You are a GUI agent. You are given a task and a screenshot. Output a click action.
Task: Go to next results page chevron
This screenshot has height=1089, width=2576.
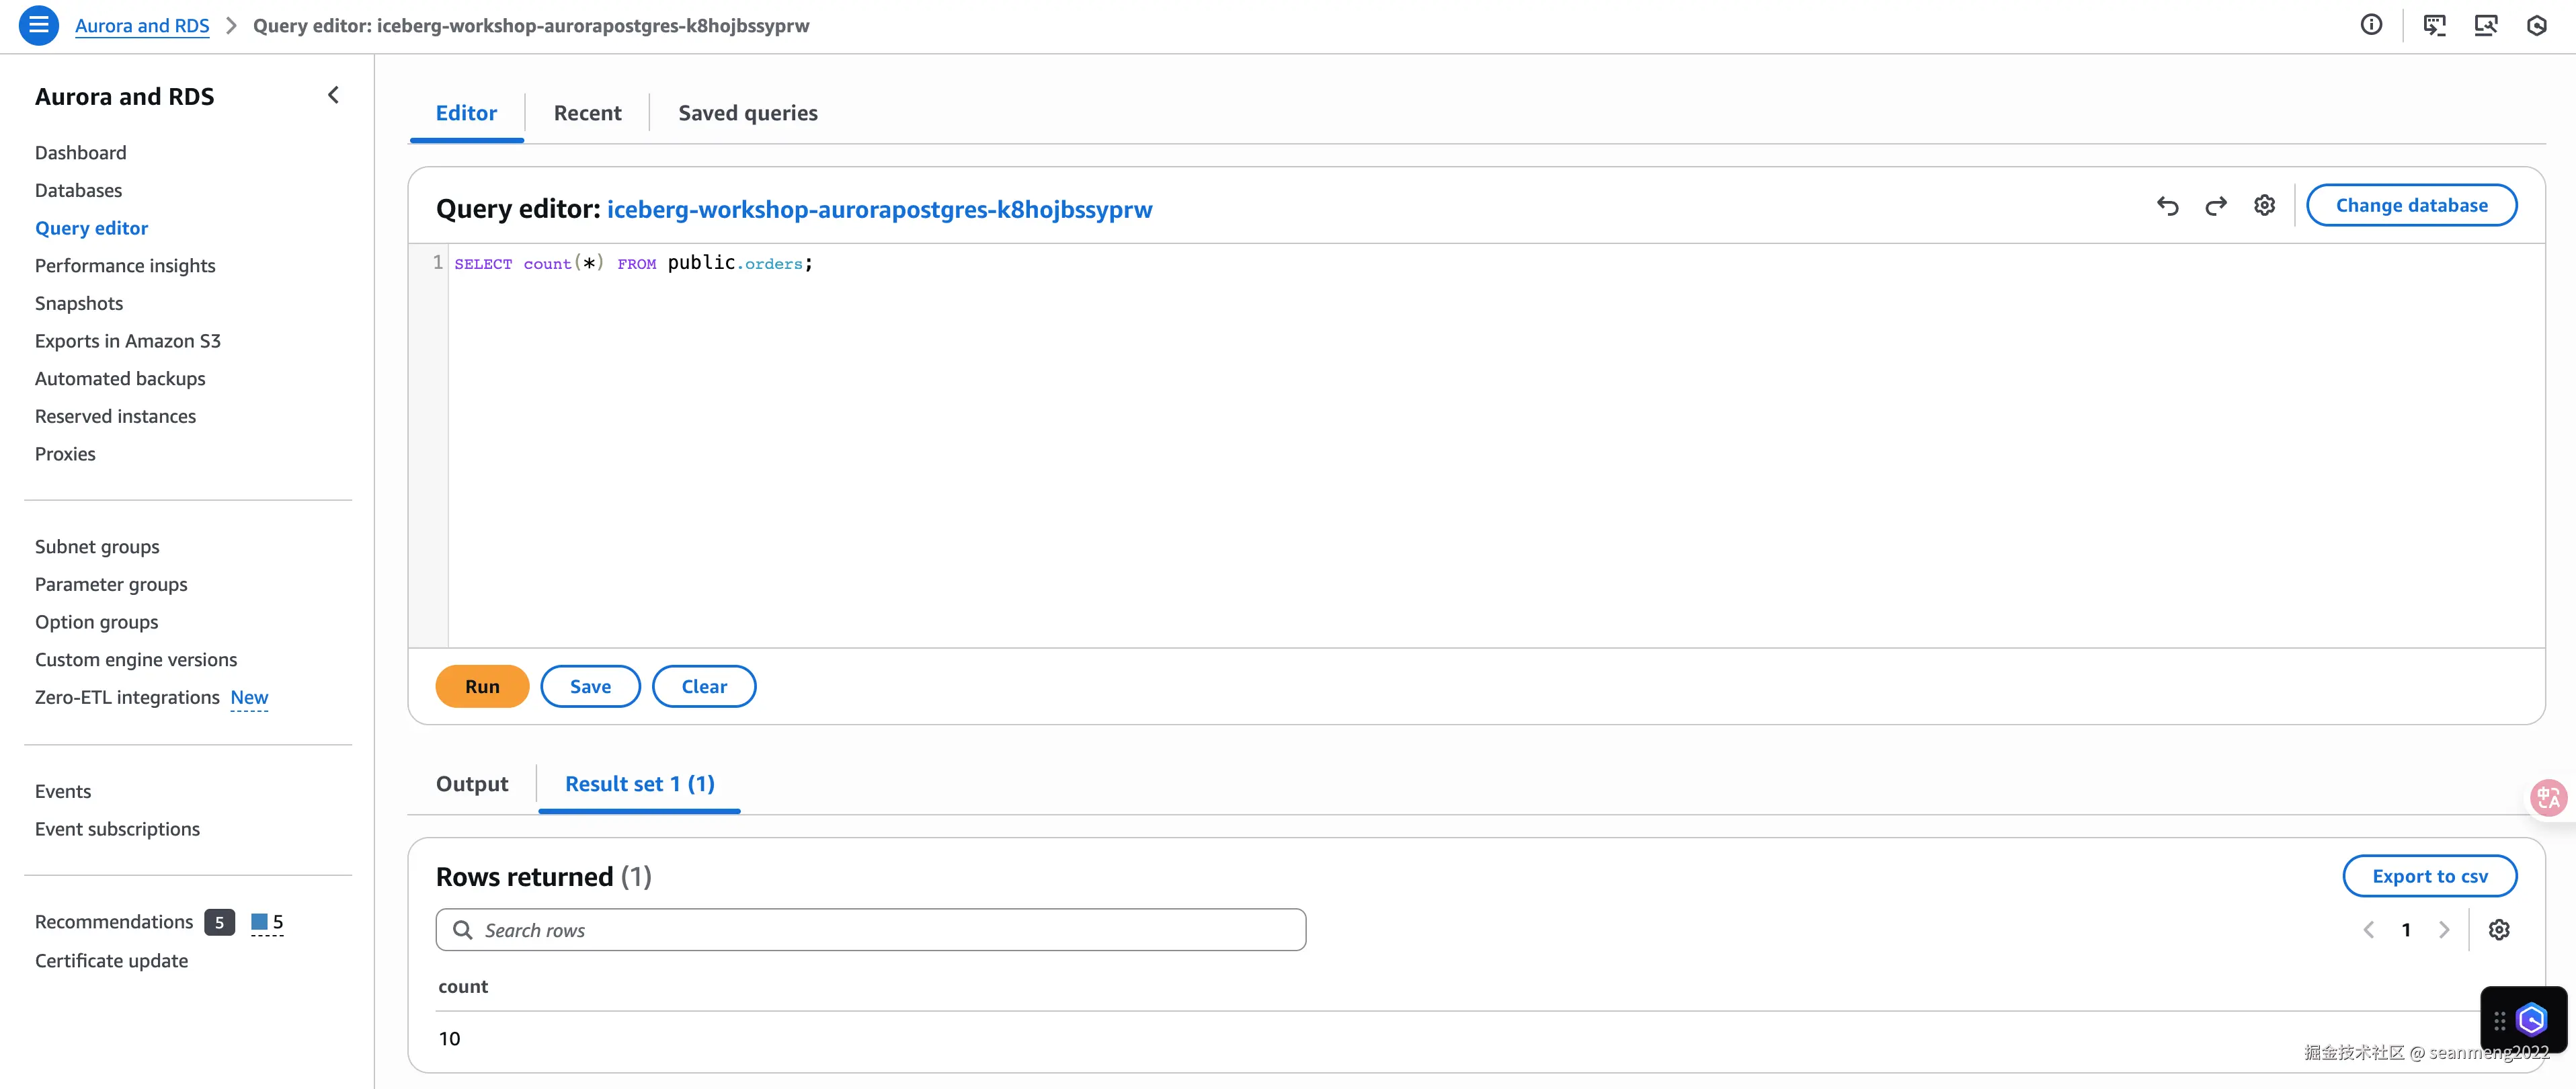coord(2444,930)
